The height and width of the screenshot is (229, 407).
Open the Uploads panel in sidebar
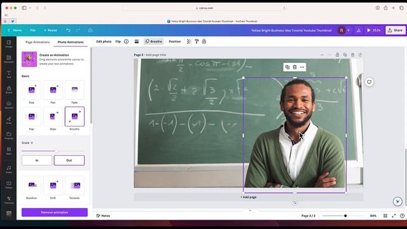9,105
